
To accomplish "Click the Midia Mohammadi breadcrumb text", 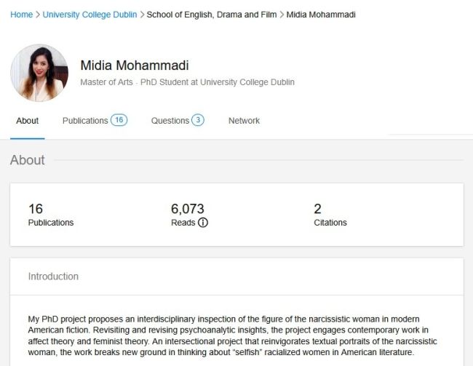I will tap(321, 15).
